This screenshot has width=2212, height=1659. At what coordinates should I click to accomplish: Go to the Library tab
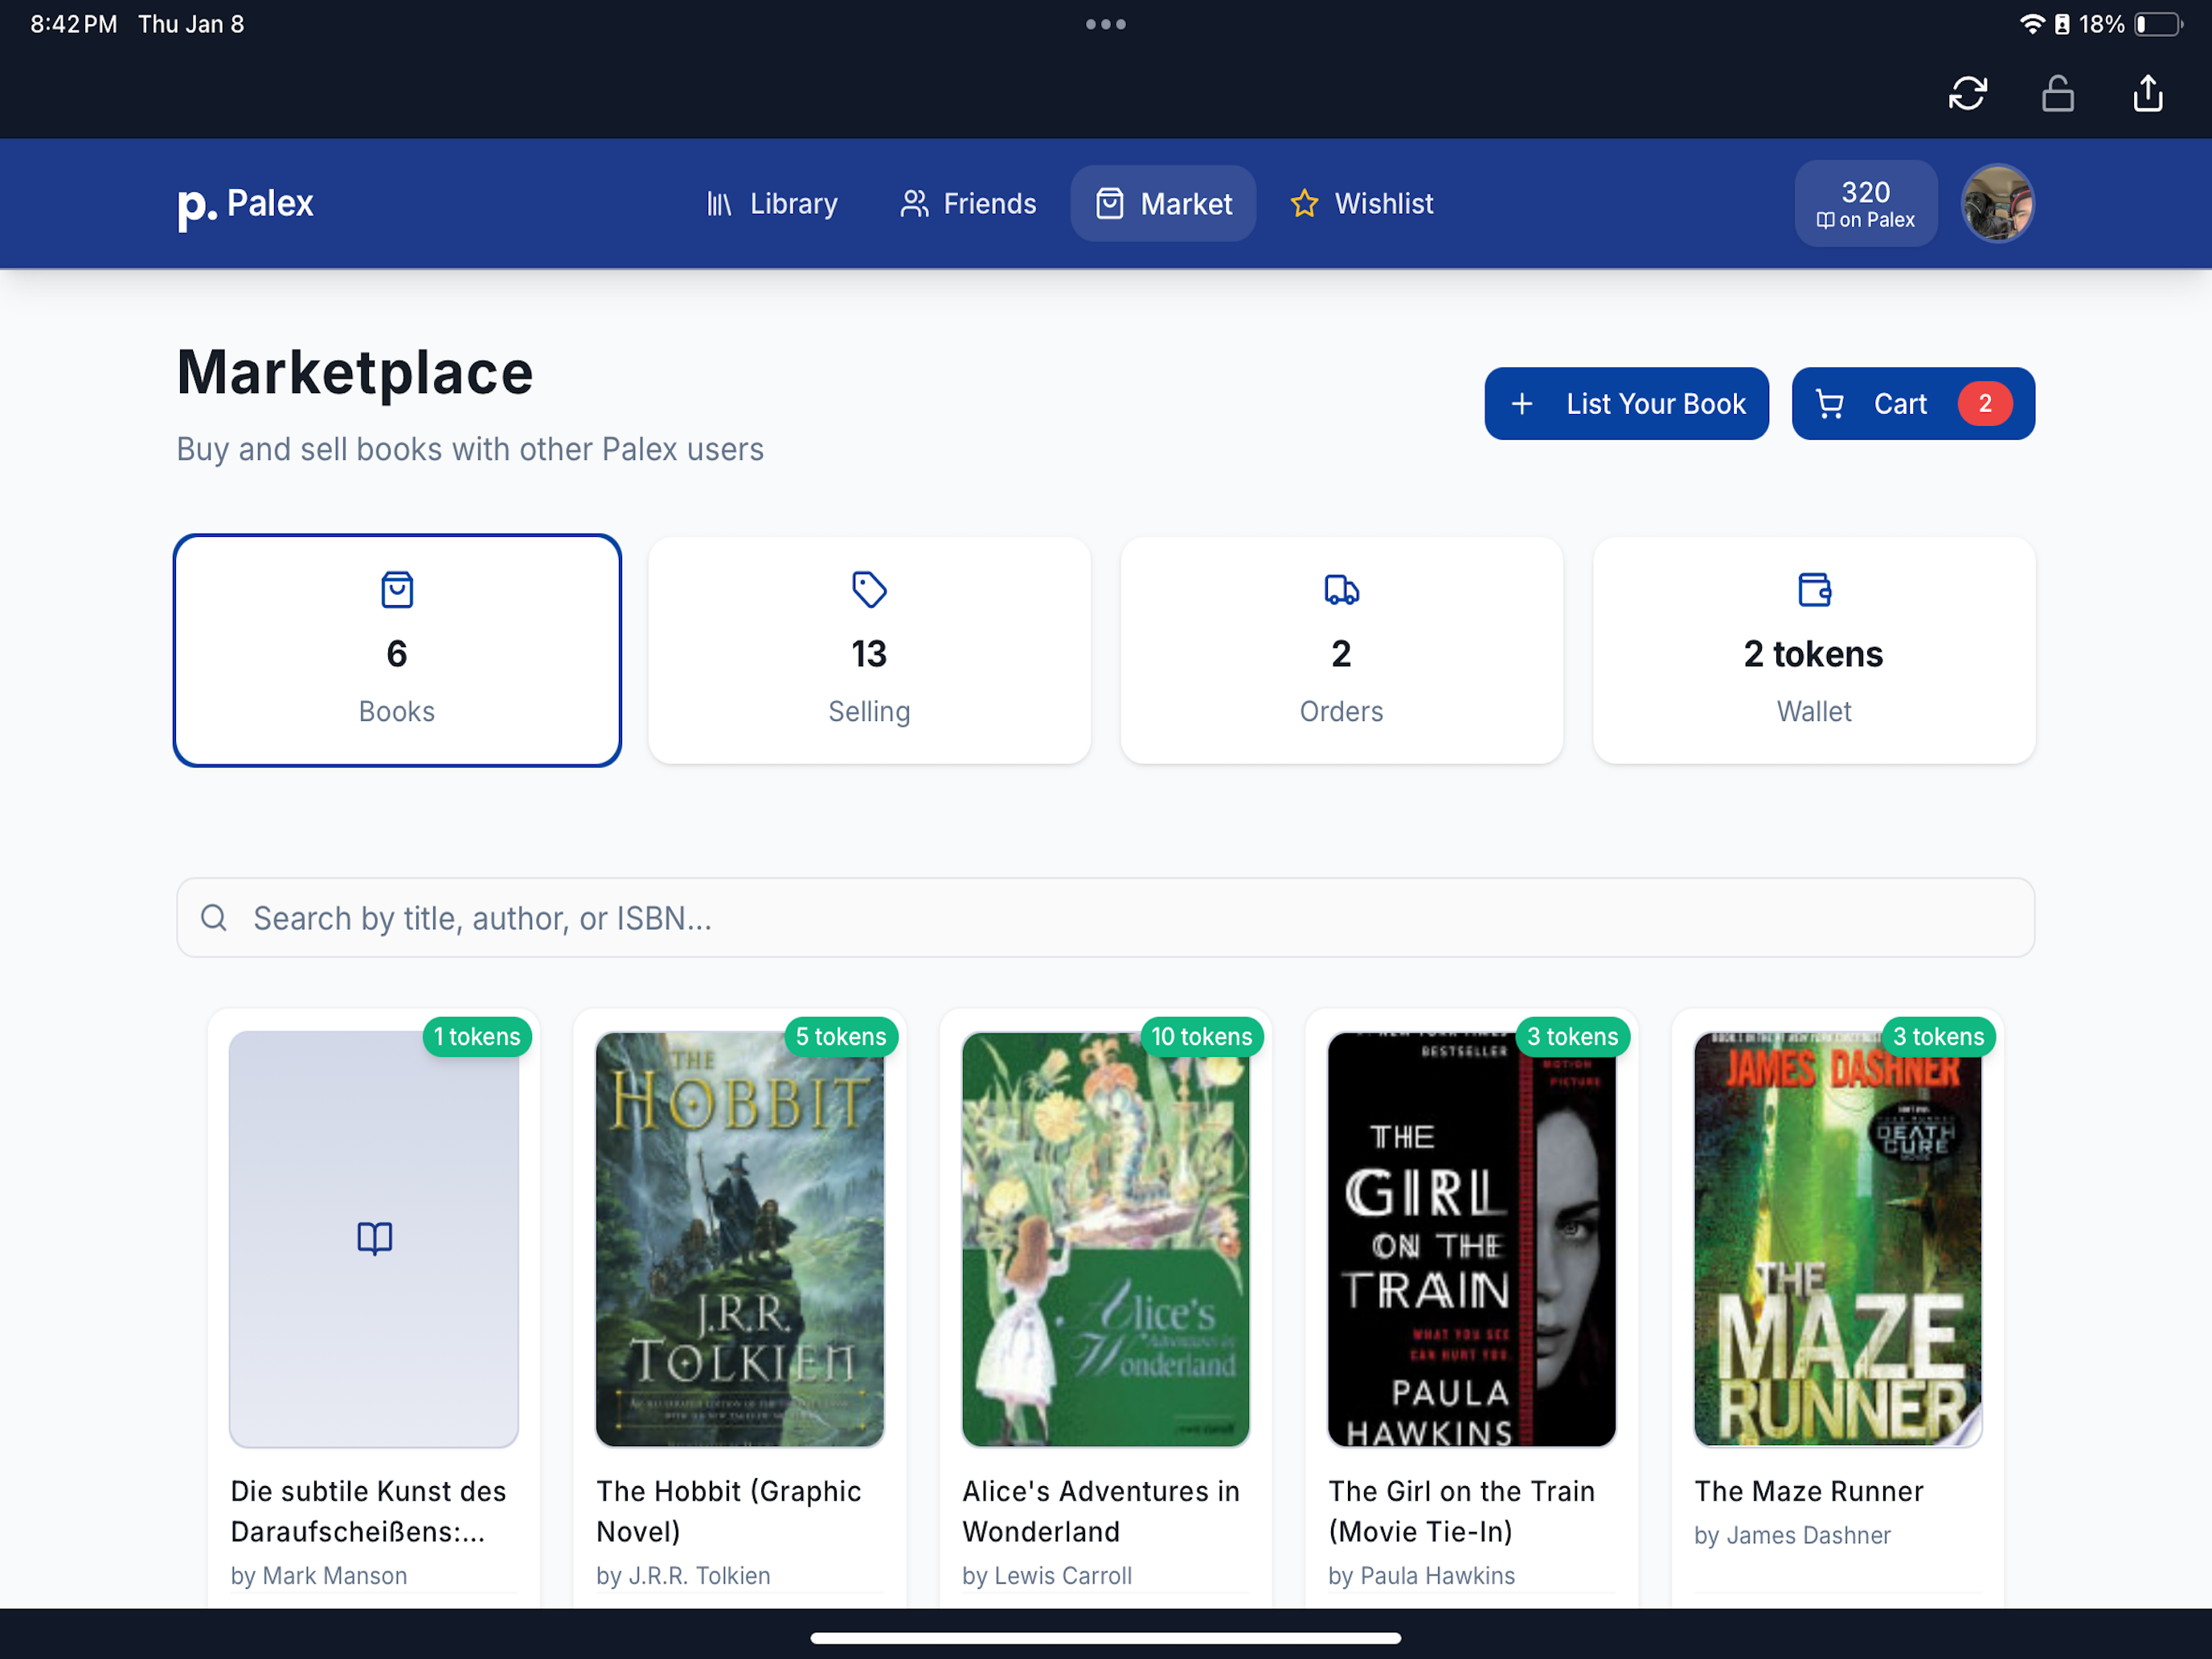771,204
